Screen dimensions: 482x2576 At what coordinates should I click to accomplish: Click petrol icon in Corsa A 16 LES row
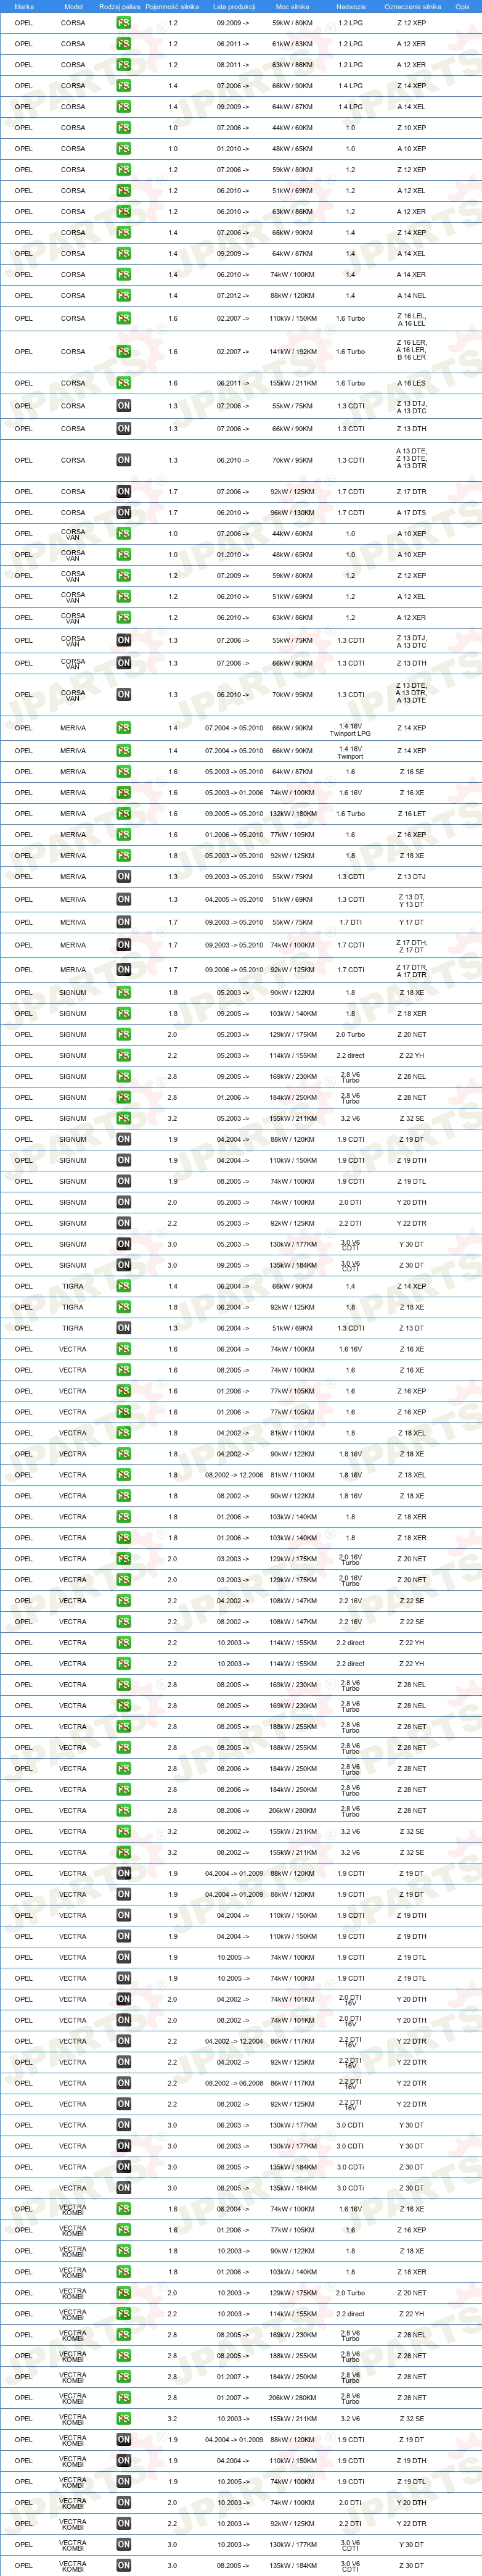pyautogui.click(x=123, y=383)
